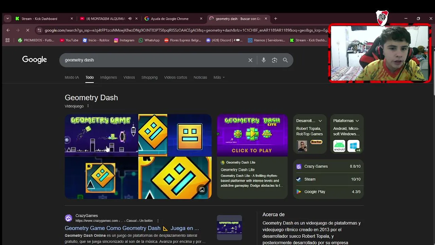Open Crazy Games 8.8/10 rating
This screenshot has width=435, height=245.
[x=328, y=166]
